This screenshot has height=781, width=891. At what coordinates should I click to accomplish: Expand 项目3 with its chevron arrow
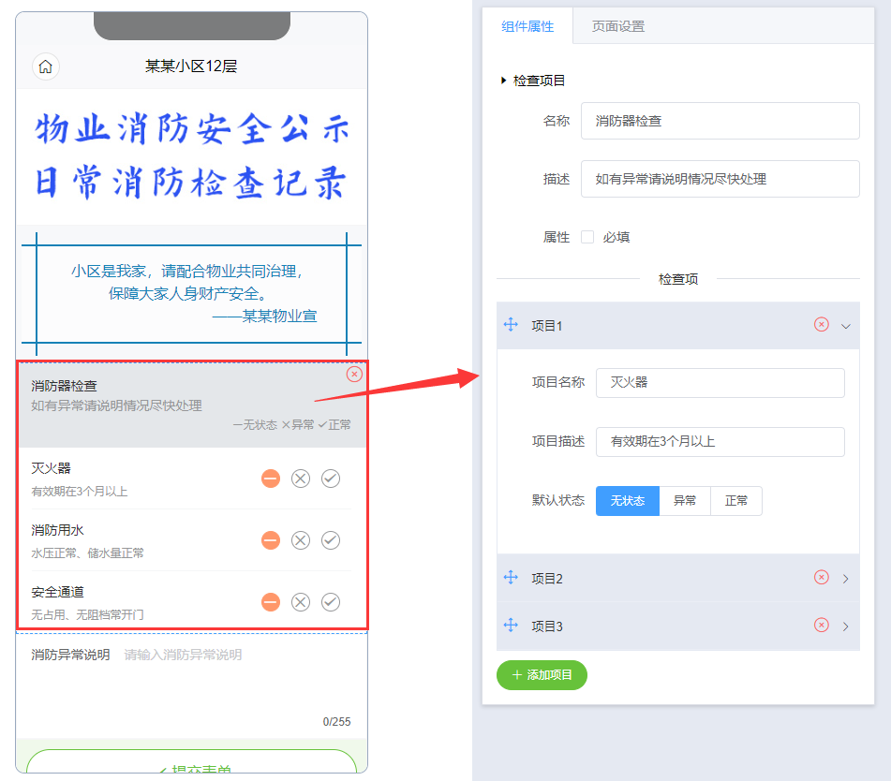846,626
